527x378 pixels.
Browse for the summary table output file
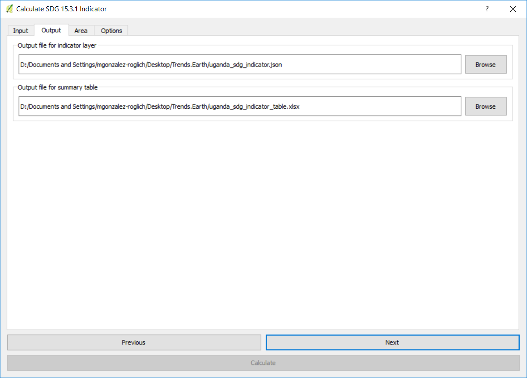485,107
